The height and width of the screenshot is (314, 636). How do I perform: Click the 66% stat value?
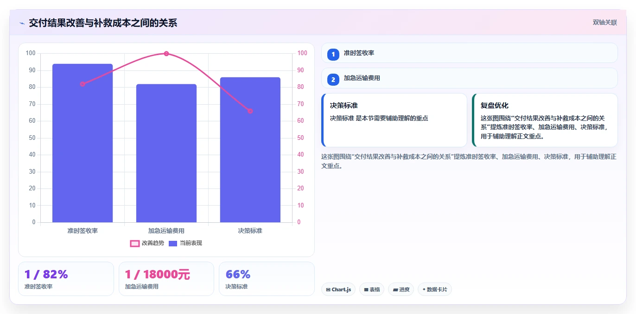[238, 275]
